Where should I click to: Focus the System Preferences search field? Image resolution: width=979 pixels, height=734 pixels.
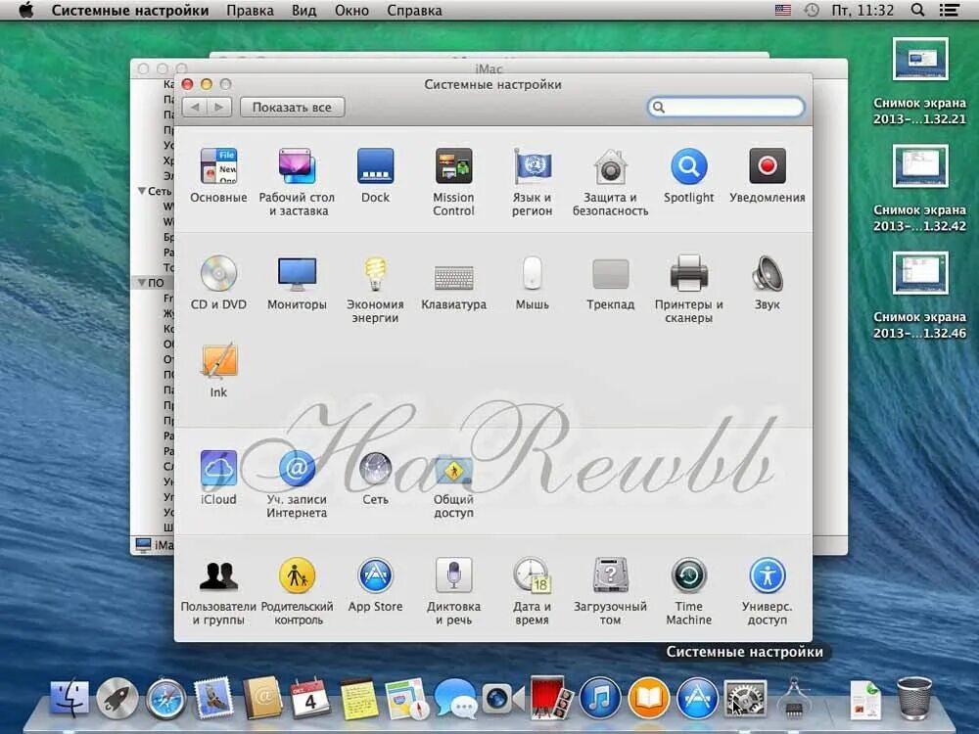(x=726, y=107)
